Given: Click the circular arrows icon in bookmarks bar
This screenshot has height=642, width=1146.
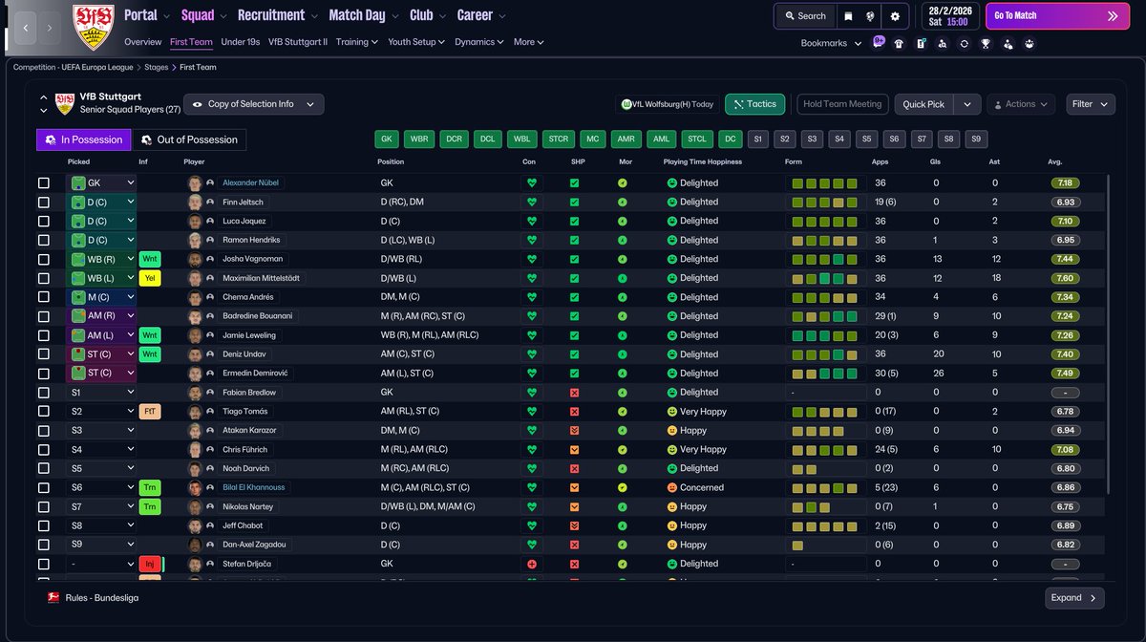Looking at the screenshot, I should click(x=964, y=43).
